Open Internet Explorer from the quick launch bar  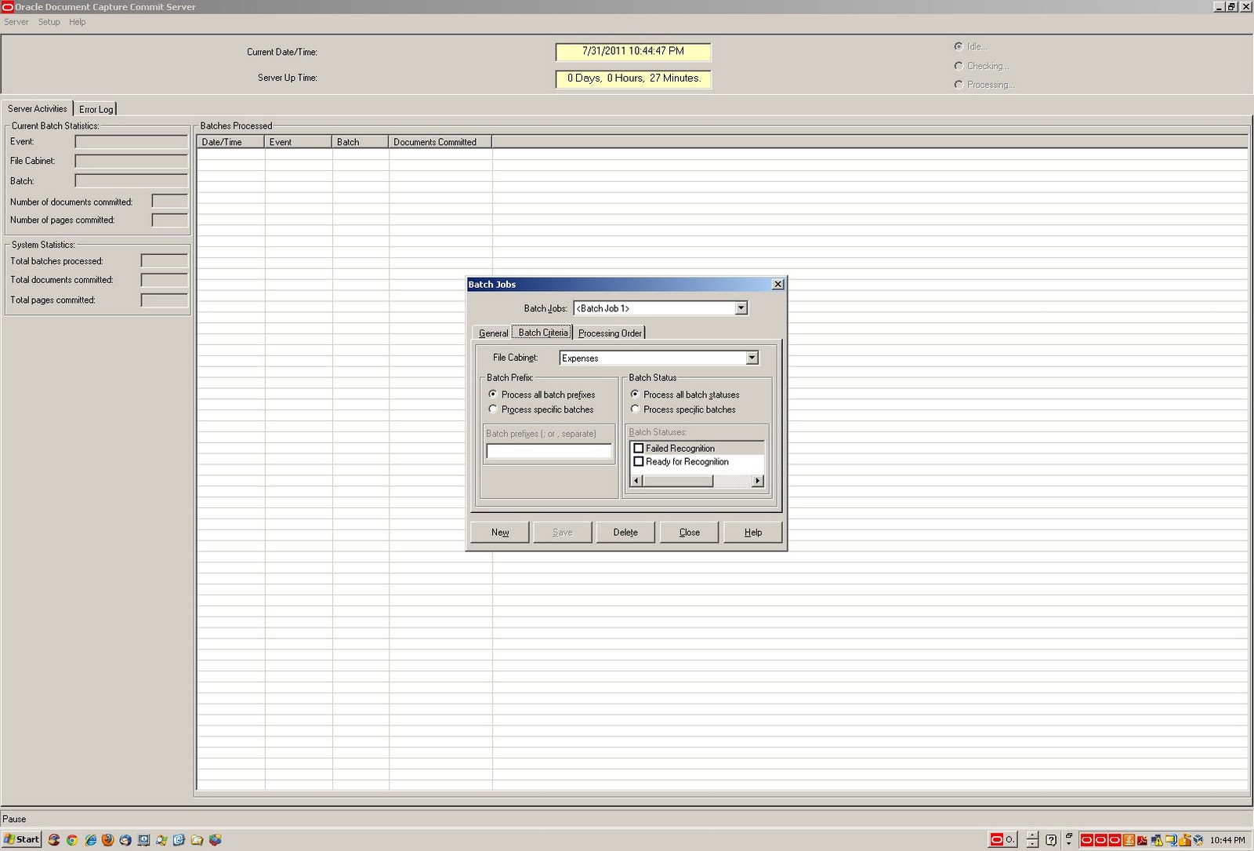pos(90,840)
